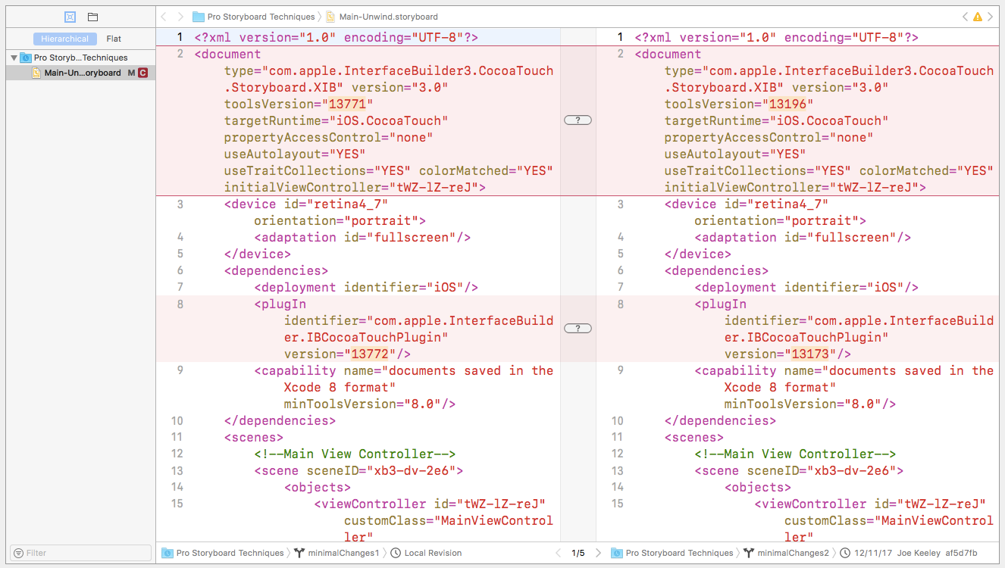Image resolution: width=1005 pixels, height=568 pixels.
Task: Select the source control changes view icon
Action: pos(70,17)
